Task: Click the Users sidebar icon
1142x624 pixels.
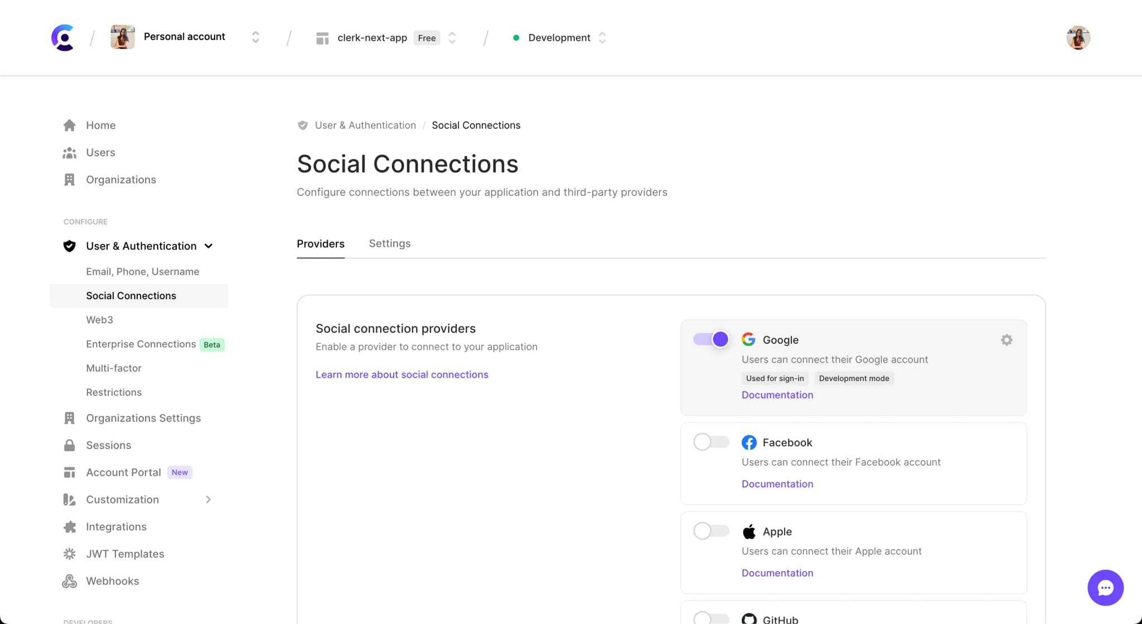Action: click(x=70, y=152)
